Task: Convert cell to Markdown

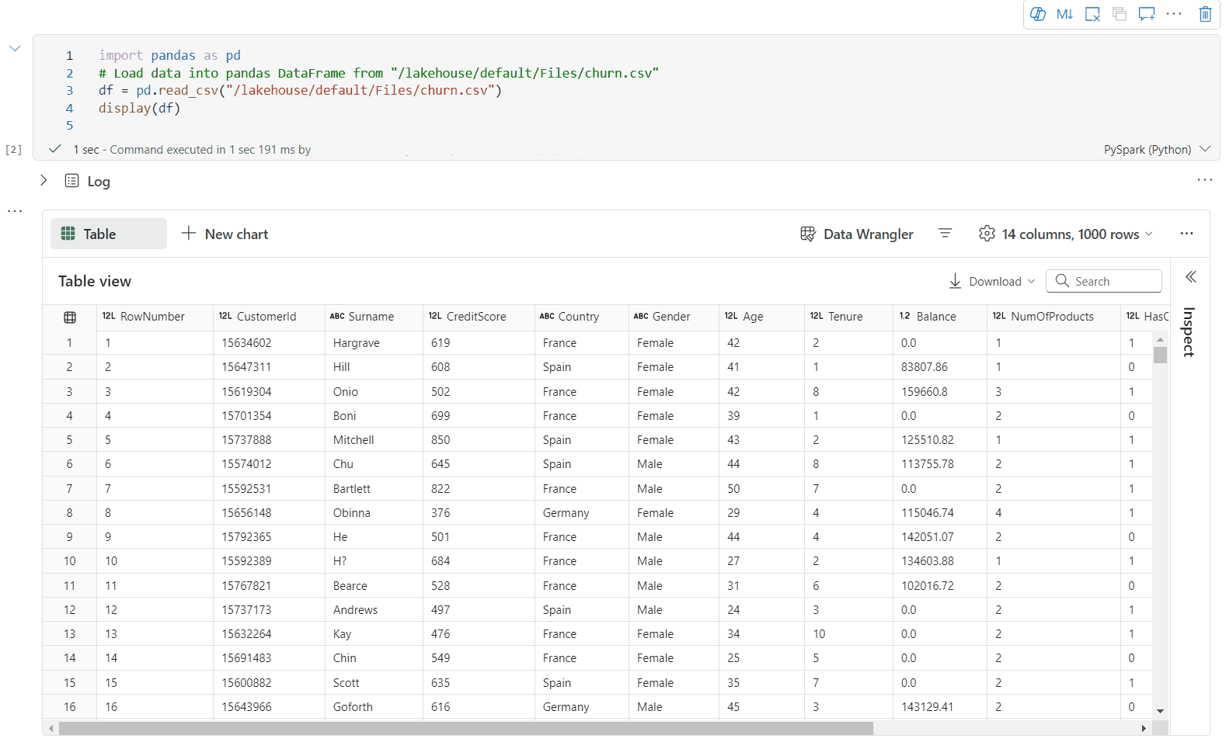Action: pyautogui.click(x=1064, y=14)
